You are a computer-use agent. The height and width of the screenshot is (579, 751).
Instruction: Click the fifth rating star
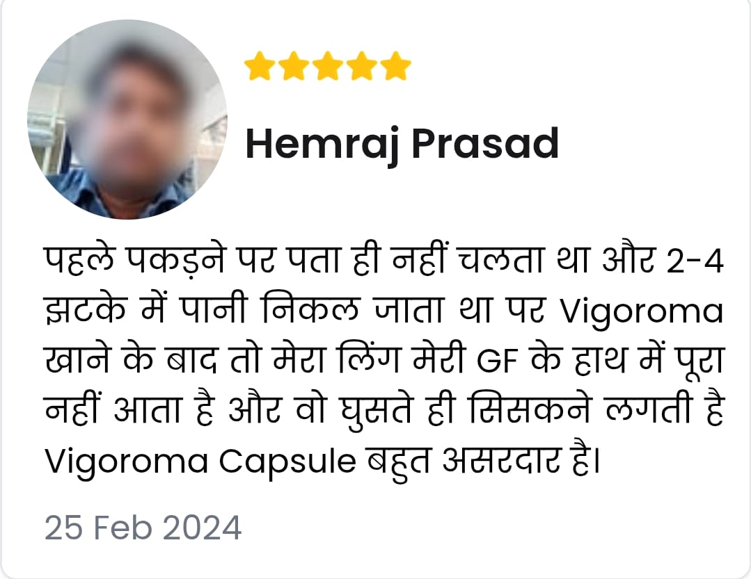[x=396, y=66]
